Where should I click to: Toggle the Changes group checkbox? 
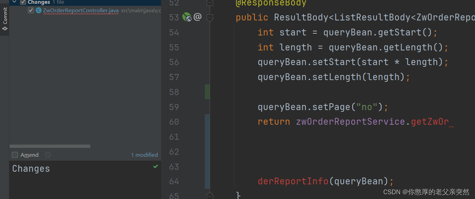click(23, 2)
